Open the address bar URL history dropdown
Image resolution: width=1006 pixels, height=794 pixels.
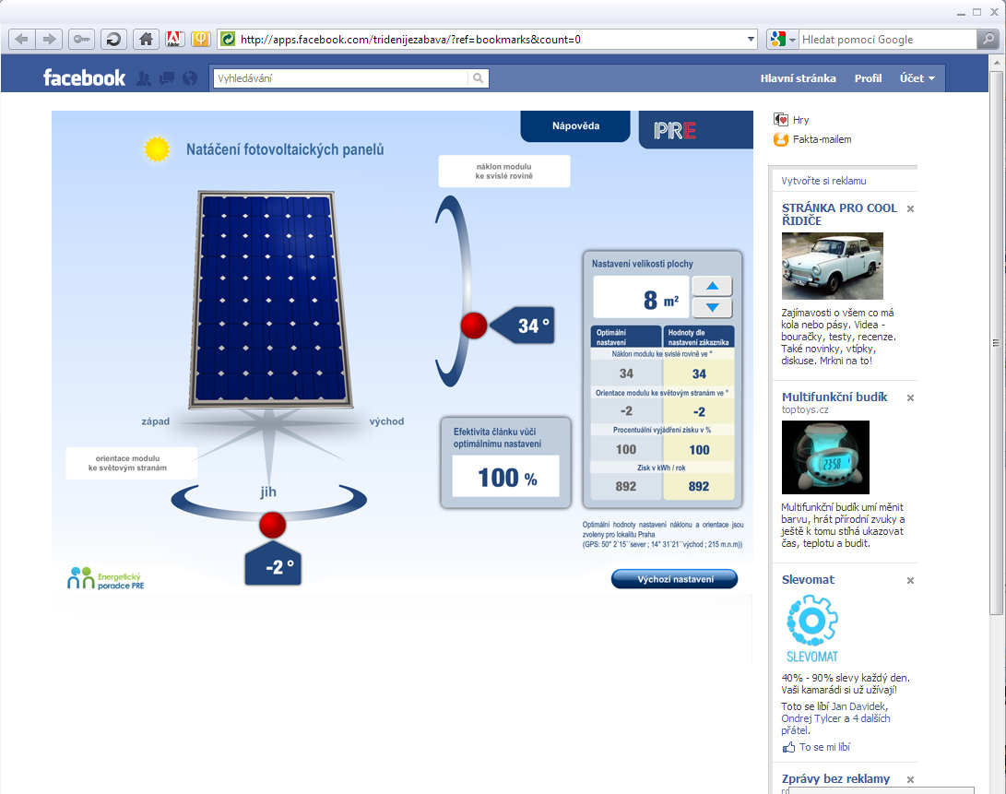pyautogui.click(x=751, y=40)
